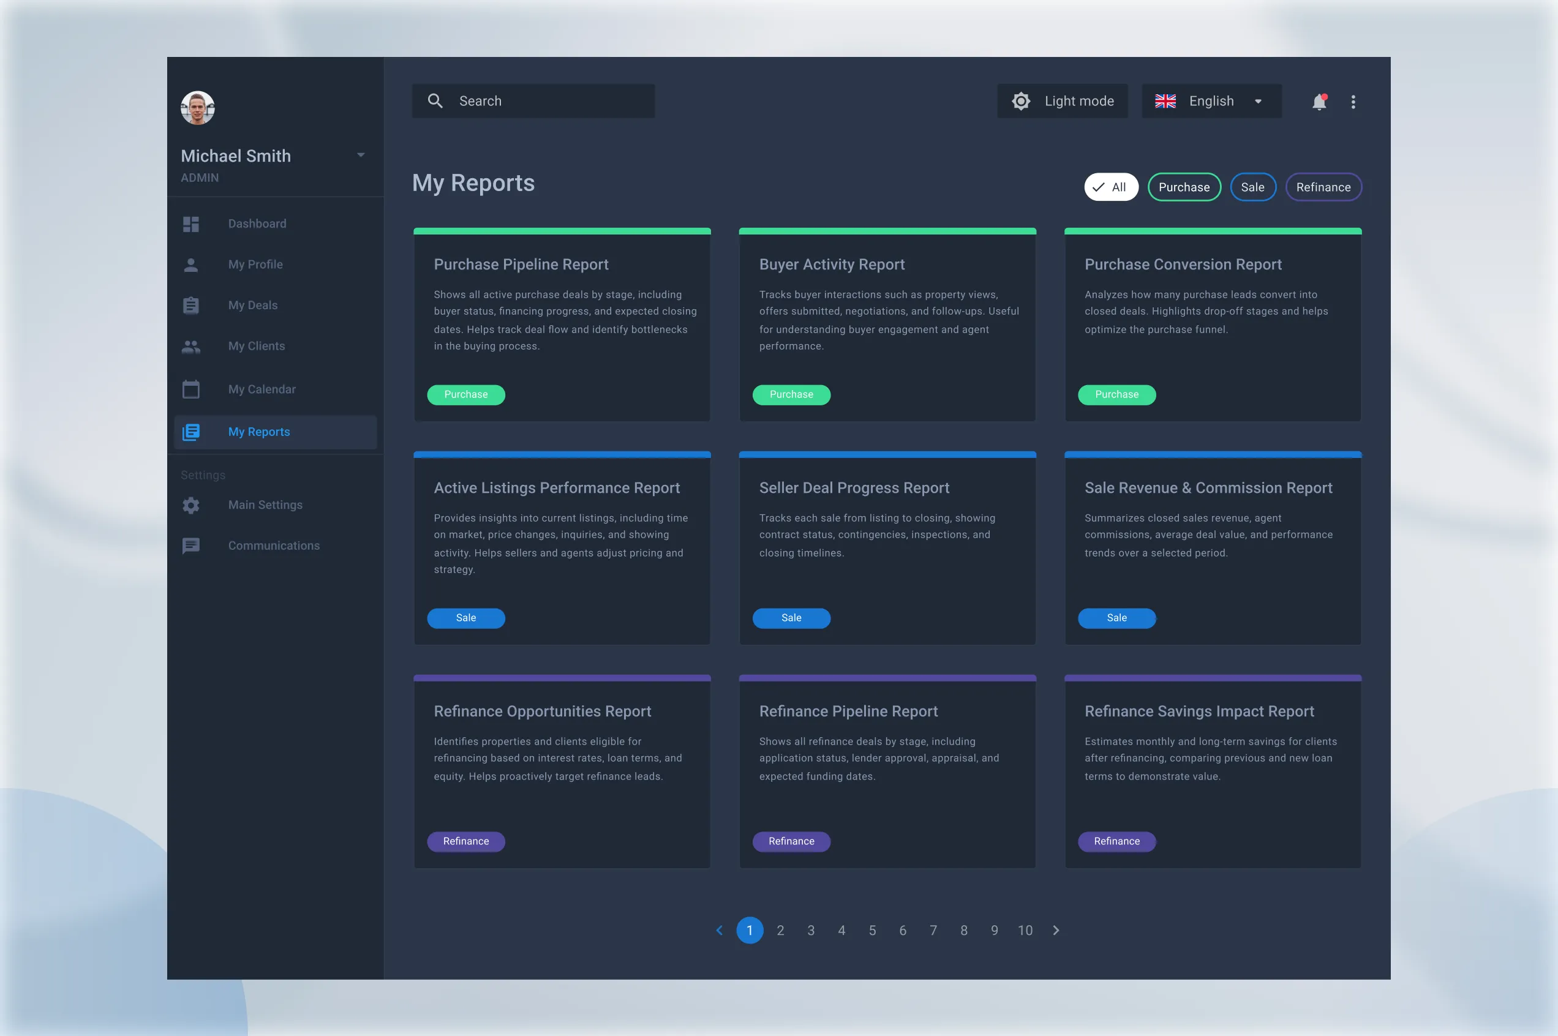This screenshot has width=1558, height=1036.
Task: Switch to Light mode
Action: pyautogui.click(x=1063, y=101)
